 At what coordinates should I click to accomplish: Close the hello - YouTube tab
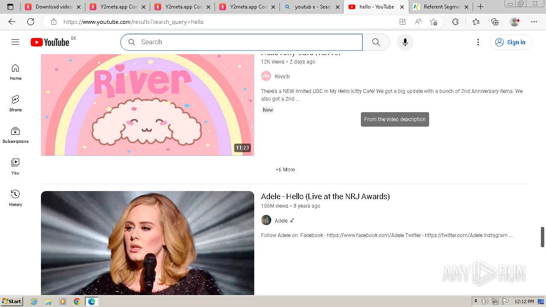click(x=402, y=7)
